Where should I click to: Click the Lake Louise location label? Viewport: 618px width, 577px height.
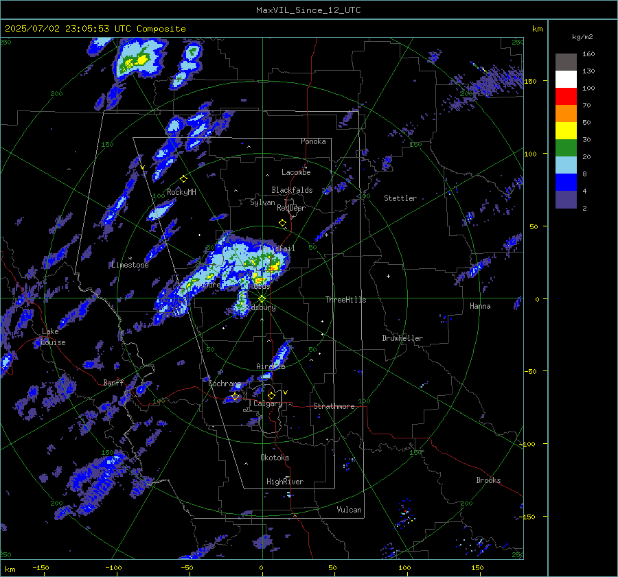53,337
